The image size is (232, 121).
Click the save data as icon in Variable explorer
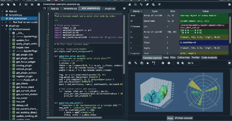click(x=141, y=4)
